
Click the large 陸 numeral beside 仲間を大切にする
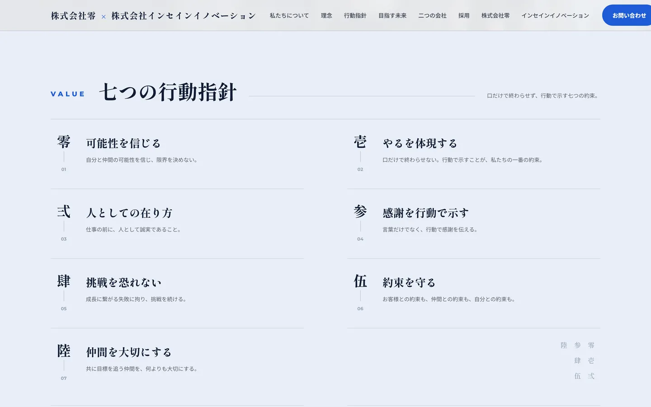click(64, 351)
